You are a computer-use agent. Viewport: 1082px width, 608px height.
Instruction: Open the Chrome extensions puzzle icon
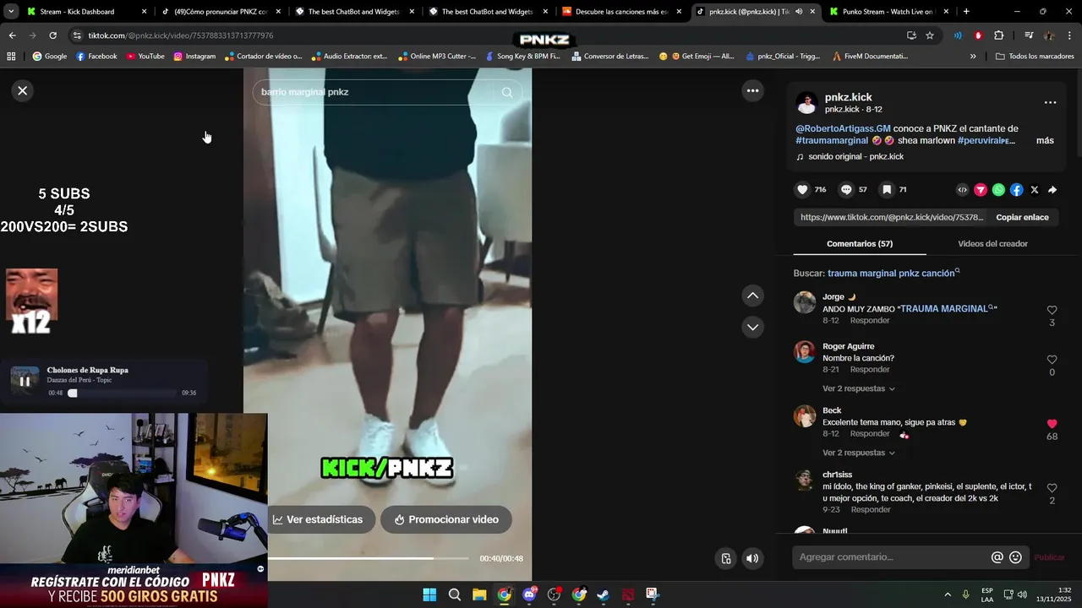pos(999,35)
